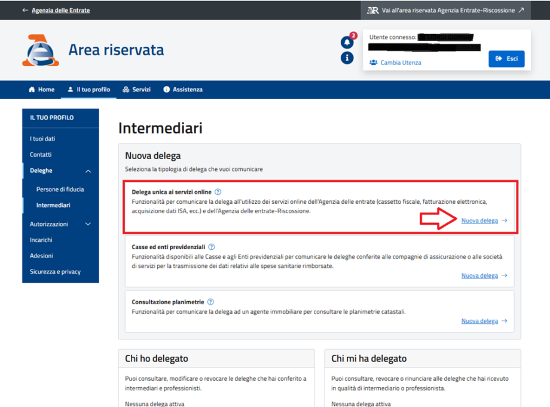Go to the Home menu item
Image resolution: width=550 pixels, height=407 pixels.
point(41,90)
